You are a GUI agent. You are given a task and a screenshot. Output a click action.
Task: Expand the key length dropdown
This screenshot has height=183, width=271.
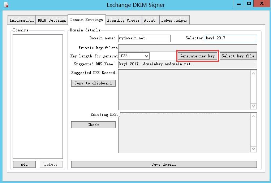coord(146,56)
